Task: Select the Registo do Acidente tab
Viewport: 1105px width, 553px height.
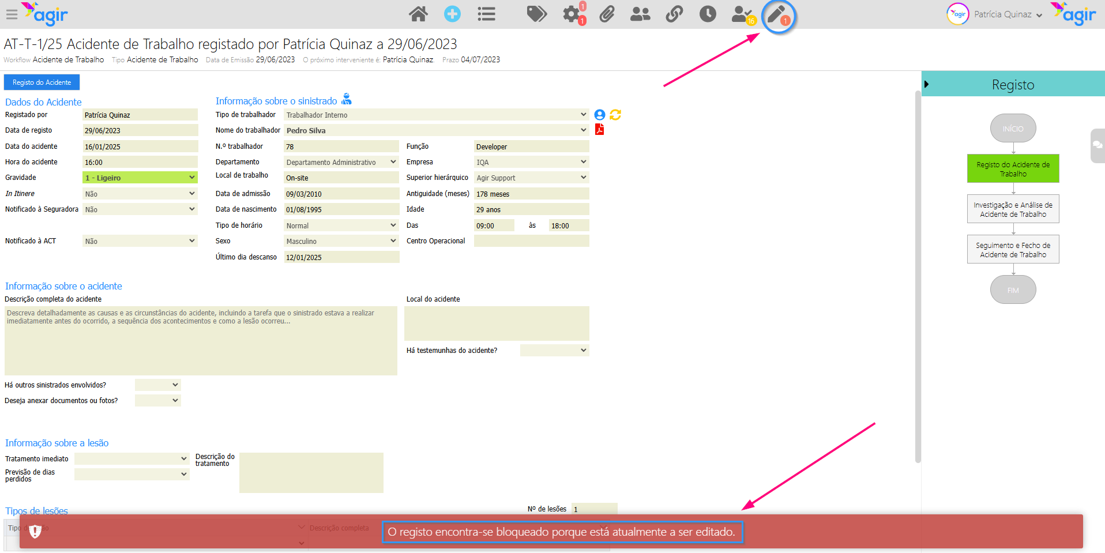Action: click(x=42, y=82)
